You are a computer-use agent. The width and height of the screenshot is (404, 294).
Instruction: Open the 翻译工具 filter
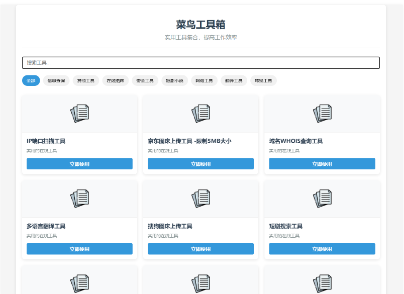234,80
